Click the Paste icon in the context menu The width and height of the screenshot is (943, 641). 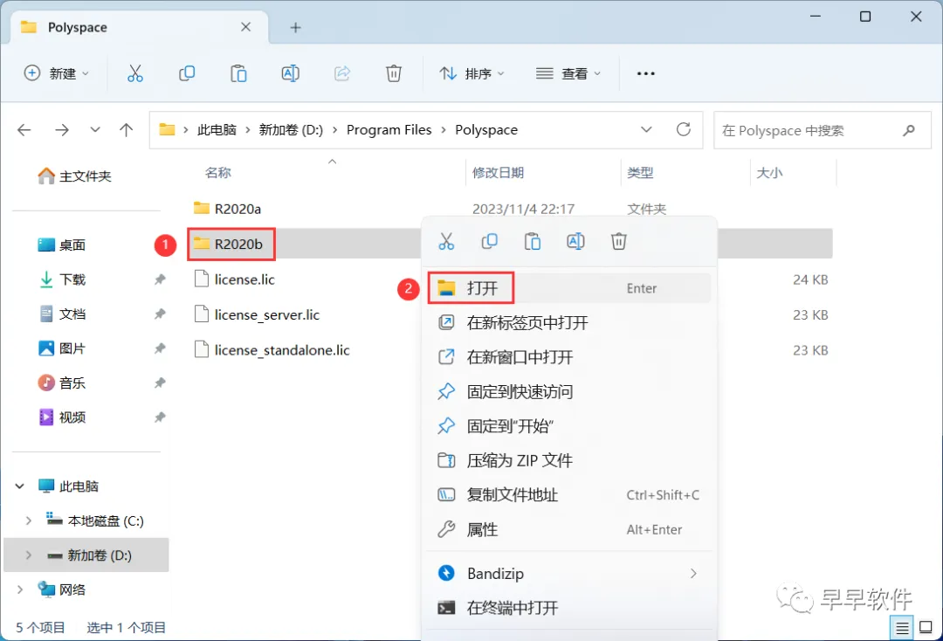coord(533,242)
